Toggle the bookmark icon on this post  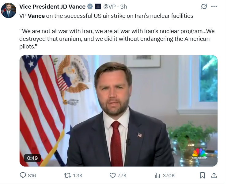[202, 175]
